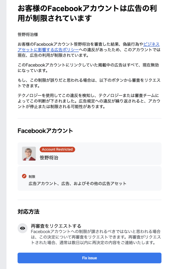Click gray description starting Facebookアカウントへの制限が
Viewport: 171px width, 269px height.
point(96,237)
